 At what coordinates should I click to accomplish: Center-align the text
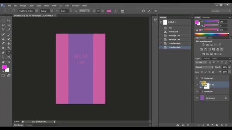coord(98,11)
